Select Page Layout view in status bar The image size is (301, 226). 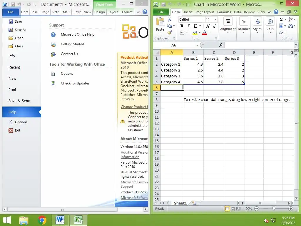click(x=233, y=209)
